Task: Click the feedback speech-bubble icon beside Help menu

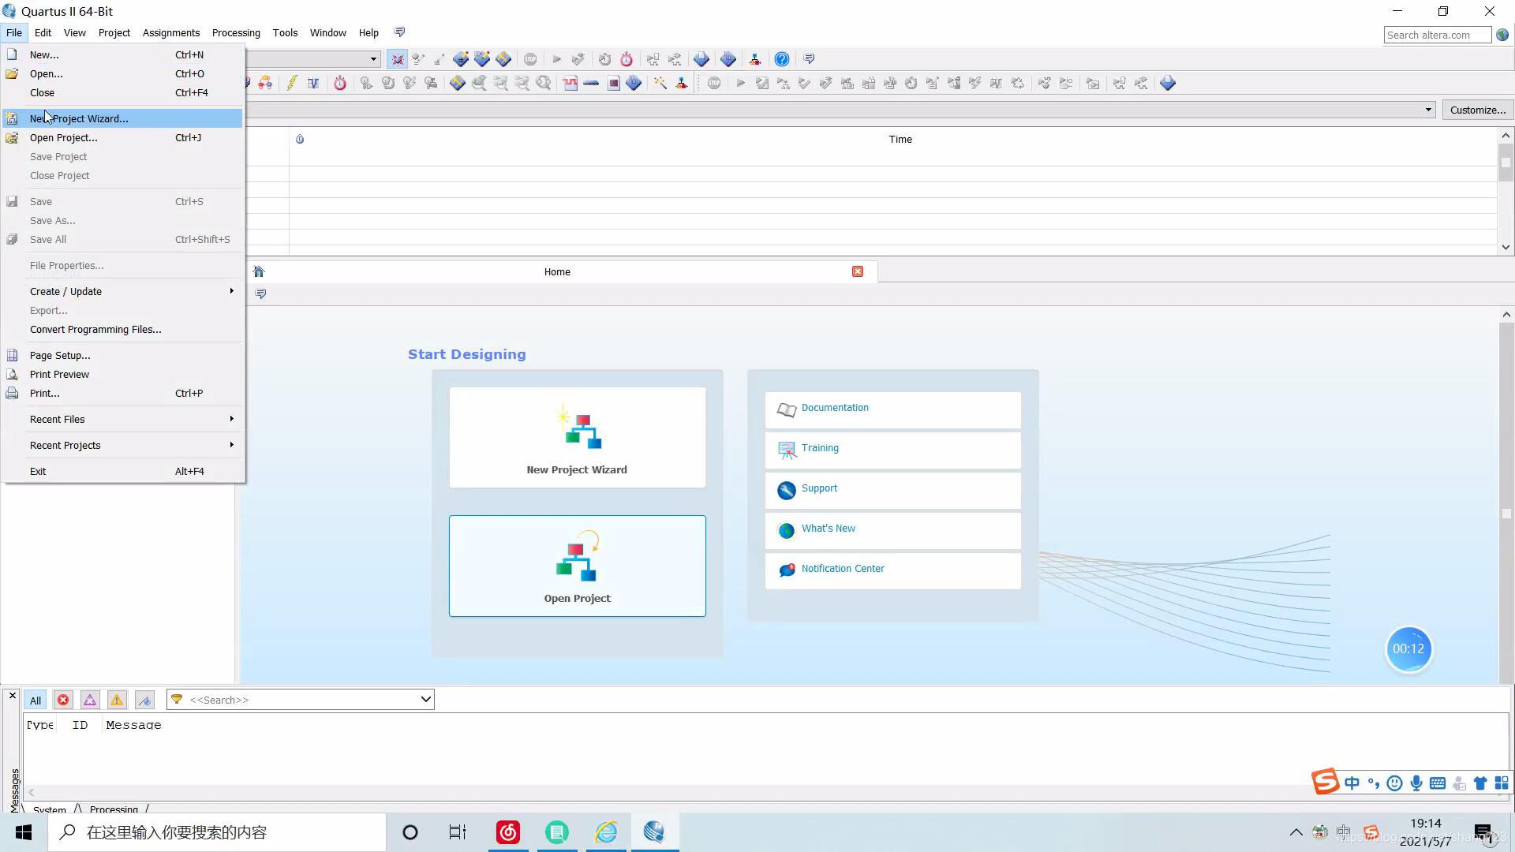Action: click(399, 32)
